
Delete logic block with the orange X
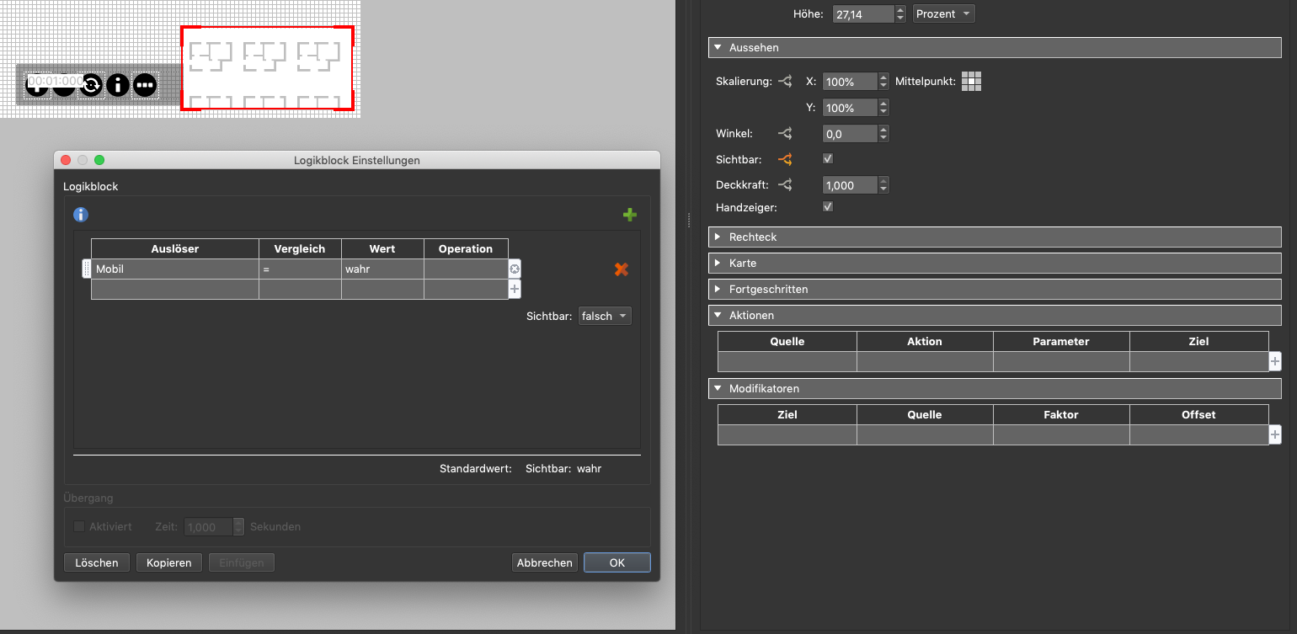click(x=622, y=269)
